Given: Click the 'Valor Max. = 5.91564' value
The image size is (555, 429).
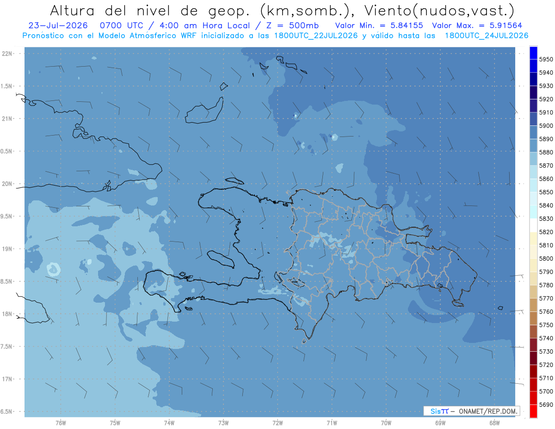Looking at the screenshot, I should tap(477, 25).
